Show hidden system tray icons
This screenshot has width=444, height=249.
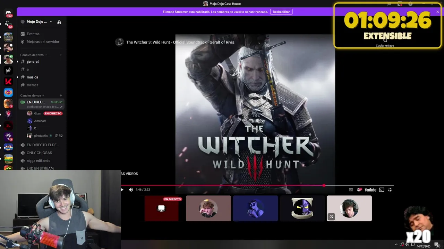tap(396, 245)
